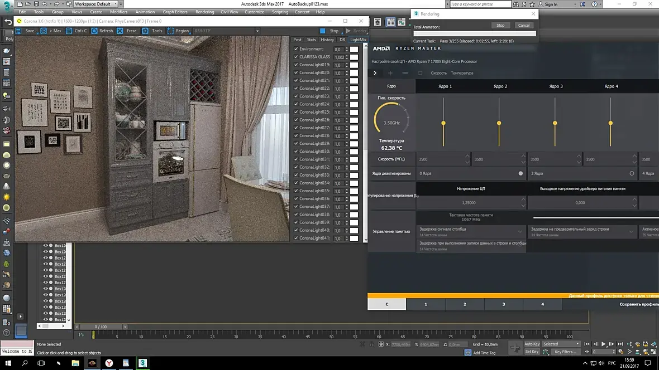Open the BEAUTY render element dropdown
Image resolution: width=659 pixels, height=370 pixels.
pos(226,31)
